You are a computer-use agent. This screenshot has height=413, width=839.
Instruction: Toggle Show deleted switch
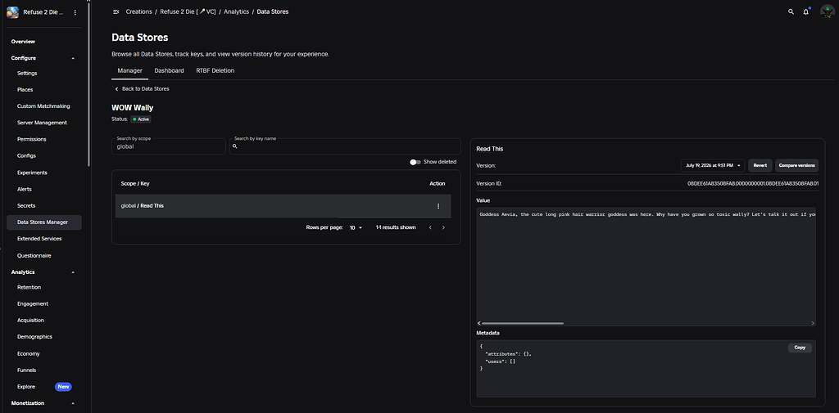coord(415,162)
